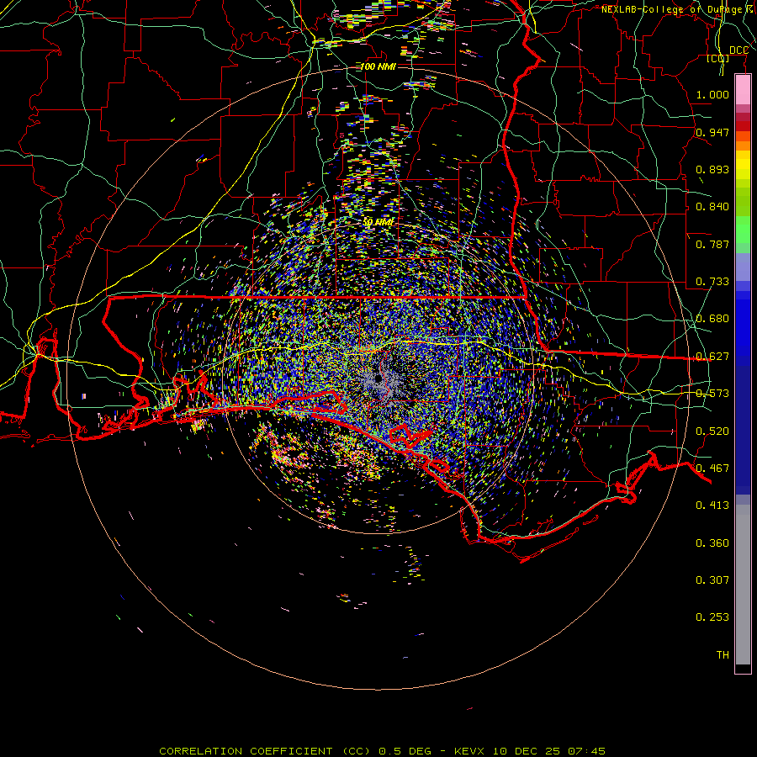This screenshot has width=757, height=757.
Task: Click the 0.947 legend value
Action: 712,132
